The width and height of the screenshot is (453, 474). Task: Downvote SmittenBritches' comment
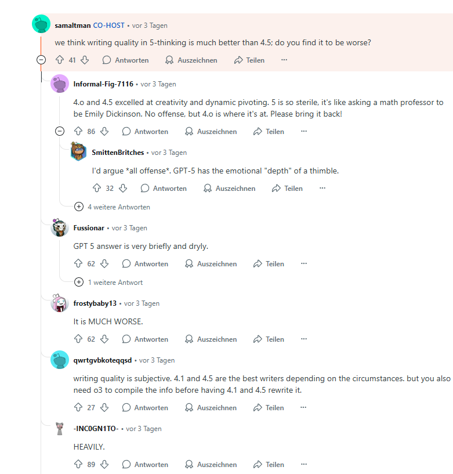click(123, 189)
